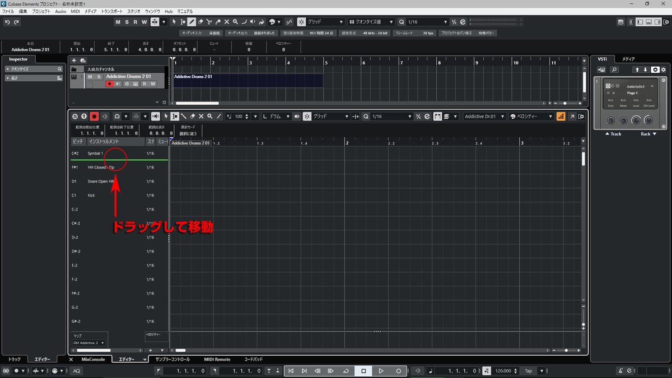This screenshot has height=378, width=672.
Task: Open the スタジオ menu
Action: [x=134, y=11]
